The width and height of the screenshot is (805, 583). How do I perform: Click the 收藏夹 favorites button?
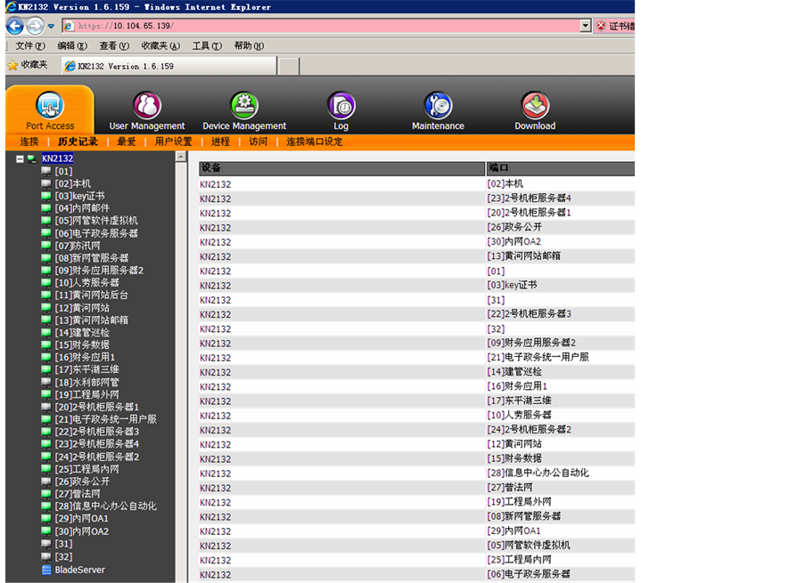click(x=27, y=65)
